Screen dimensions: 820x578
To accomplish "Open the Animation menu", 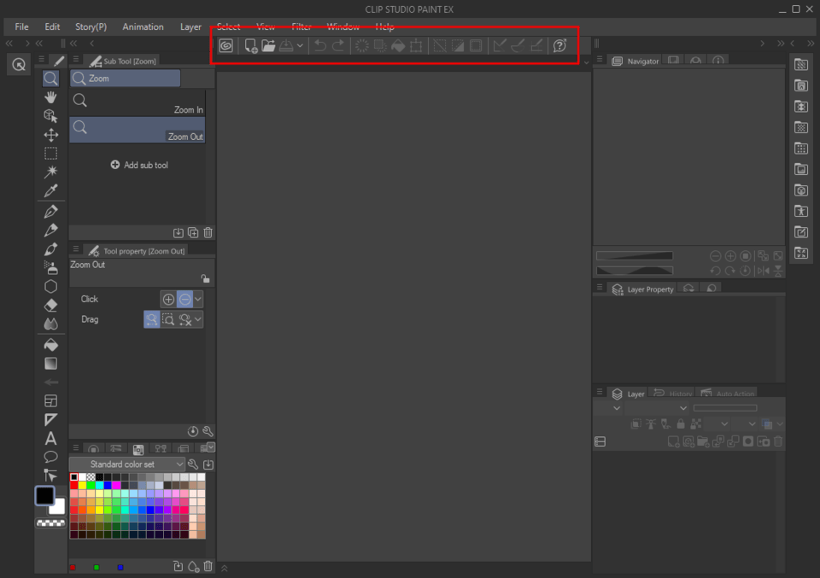I will tap(143, 26).
